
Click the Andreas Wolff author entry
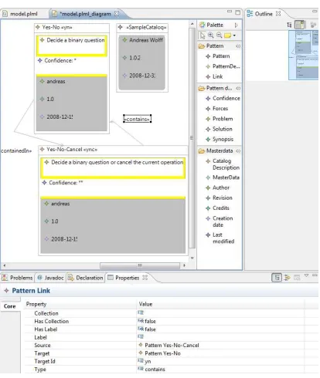coord(146,40)
